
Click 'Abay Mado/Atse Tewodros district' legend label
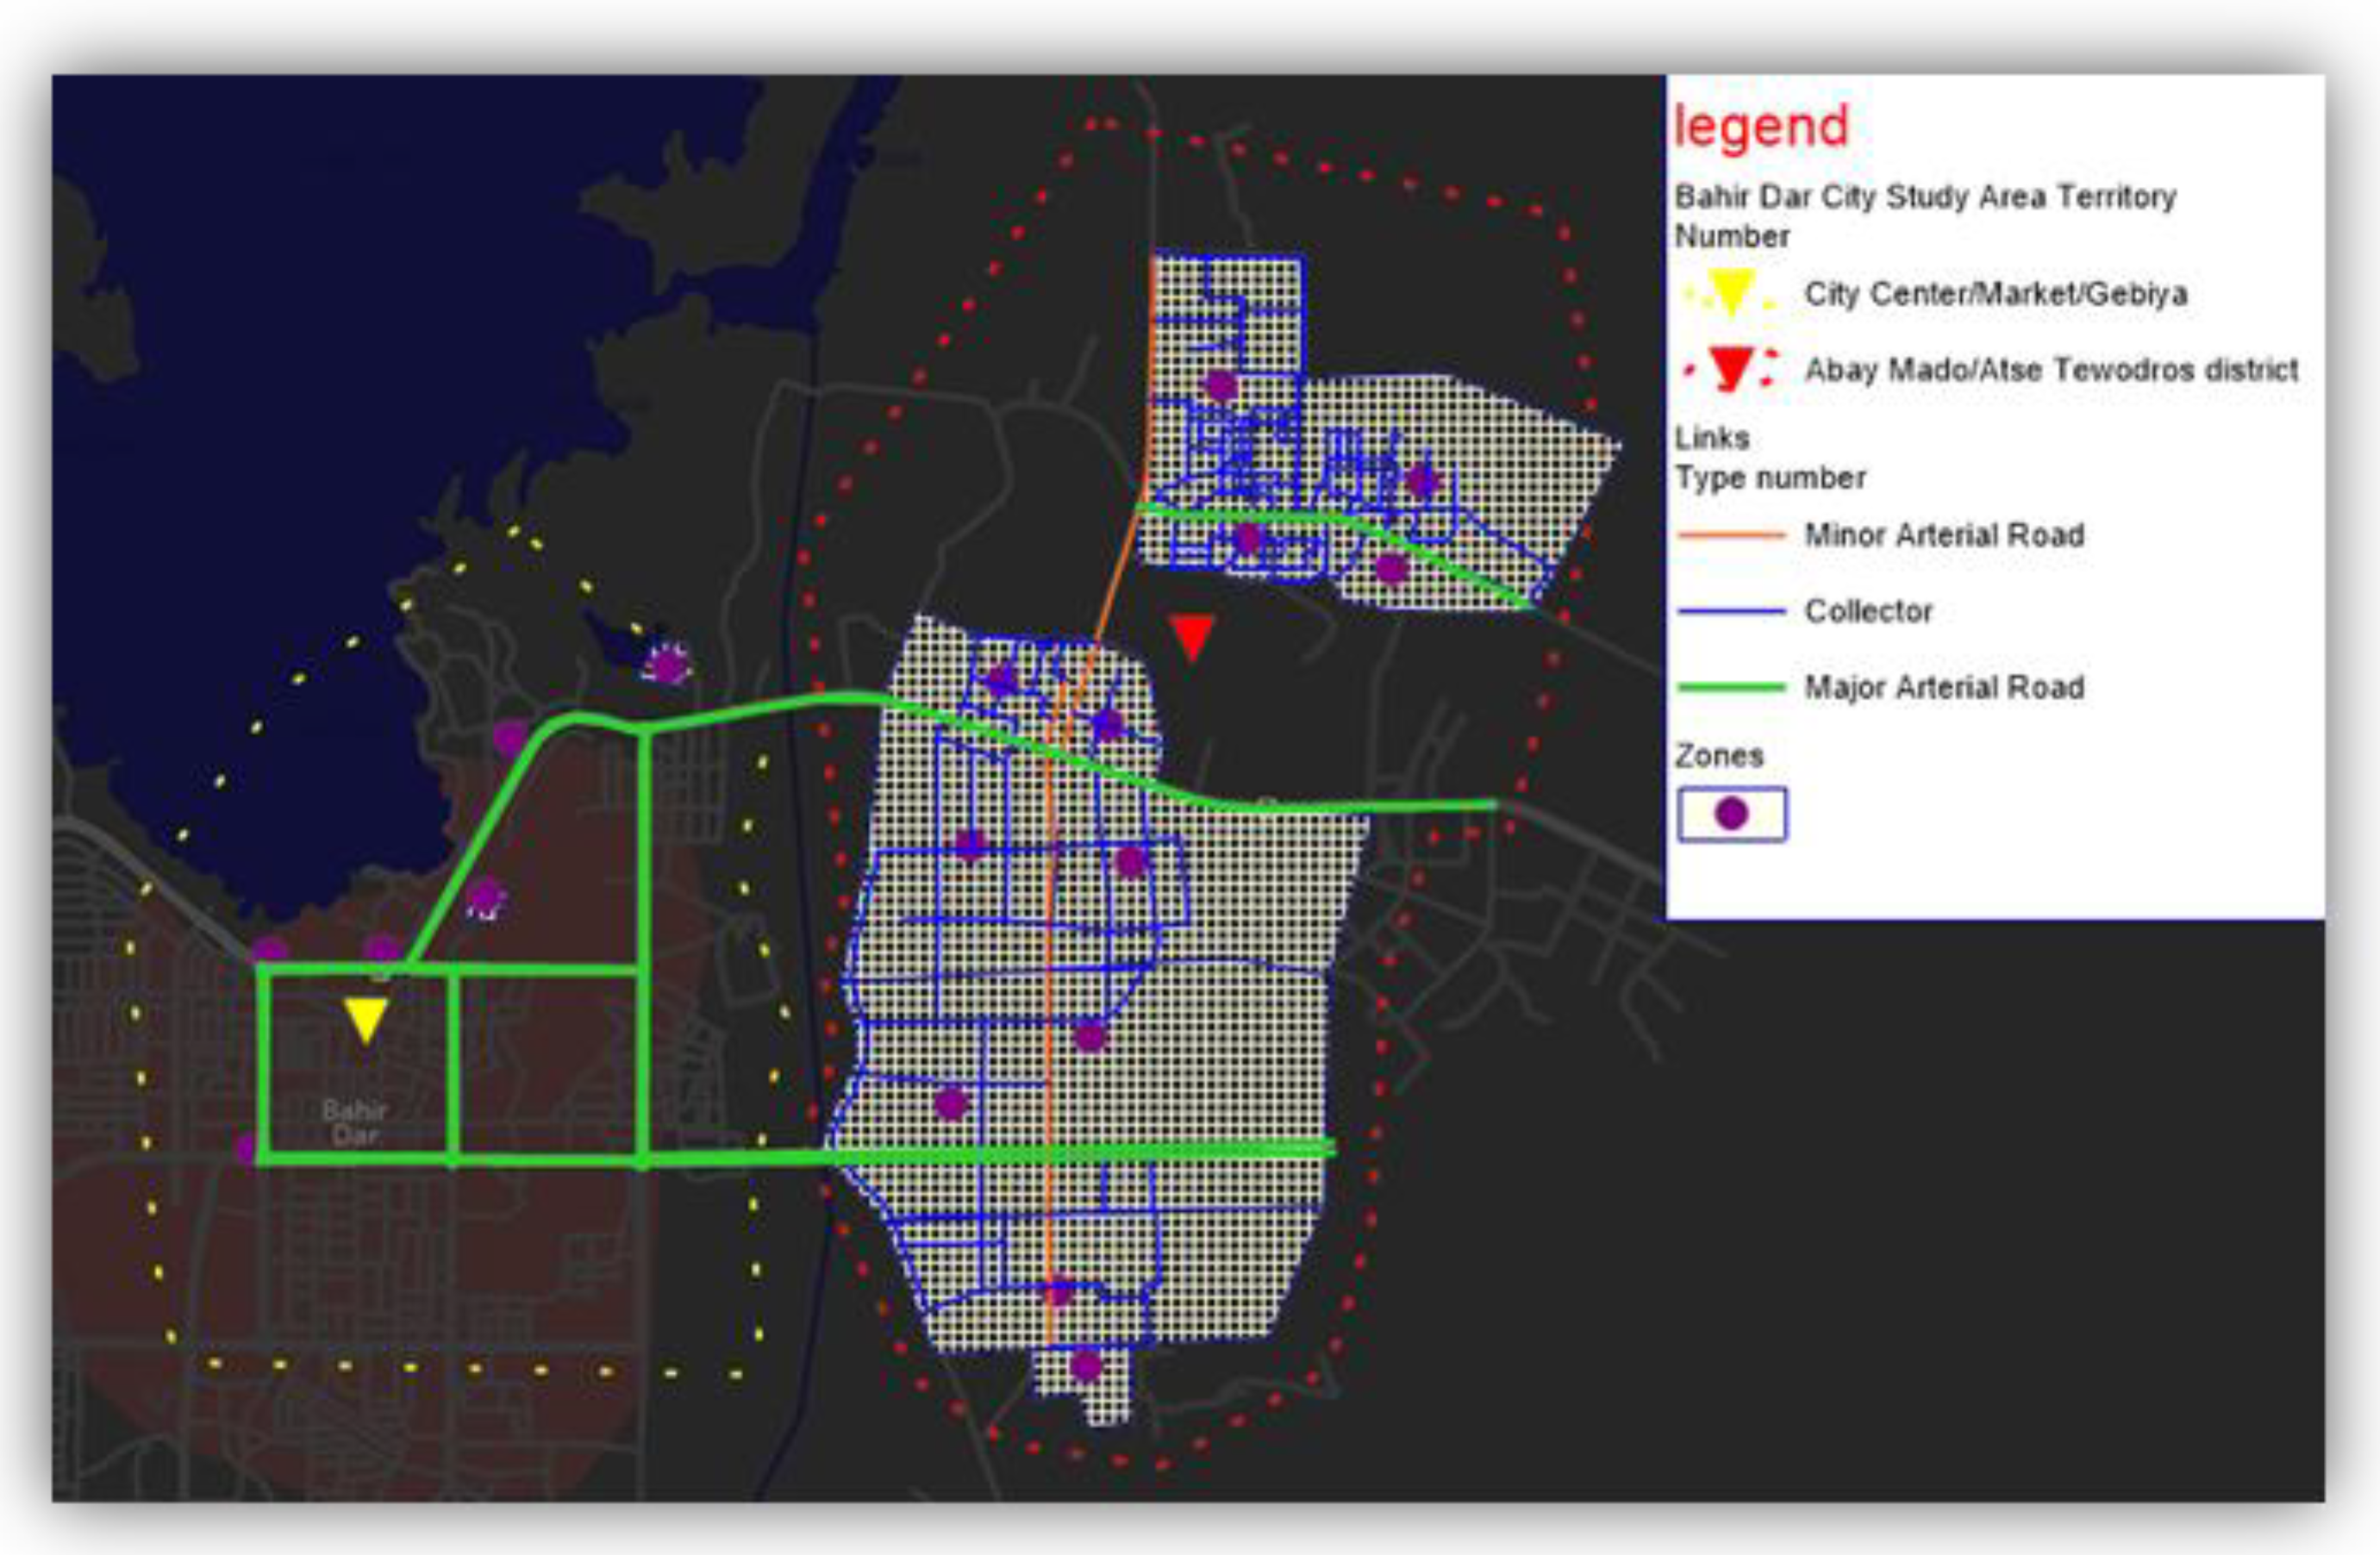tap(2051, 370)
